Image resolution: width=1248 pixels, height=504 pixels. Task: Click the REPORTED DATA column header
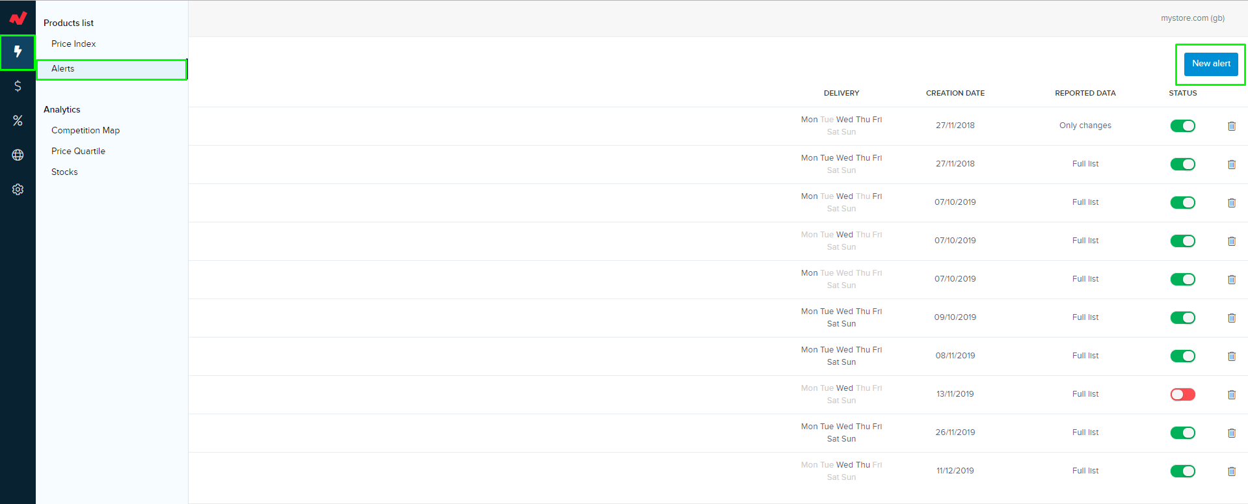[1085, 93]
